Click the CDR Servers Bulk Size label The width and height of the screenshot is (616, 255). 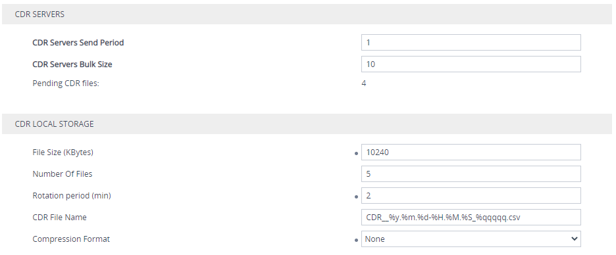(x=72, y=64)
